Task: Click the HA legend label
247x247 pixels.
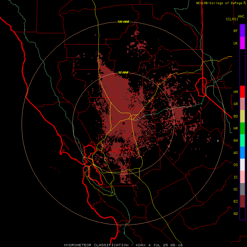Action: click(x=235, y=92)
